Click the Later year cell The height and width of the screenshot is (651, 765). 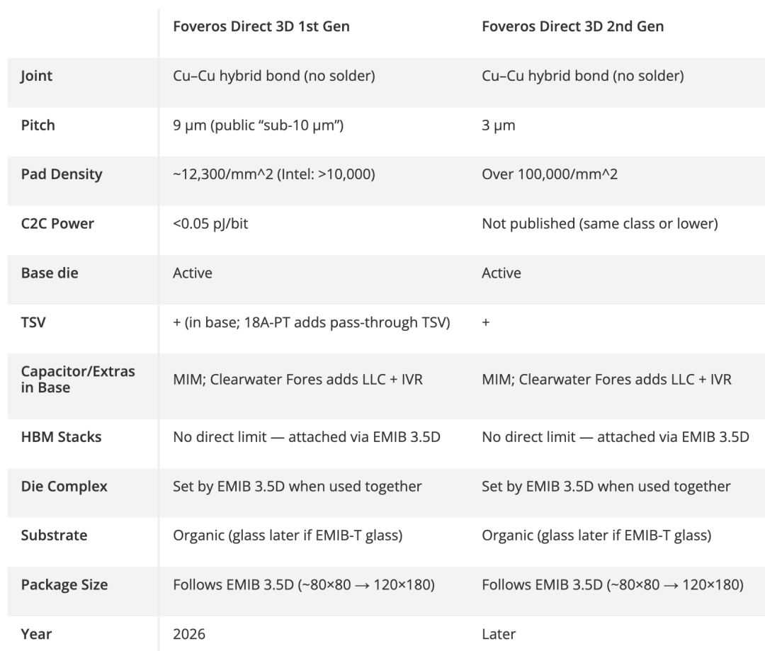[499, 634]
